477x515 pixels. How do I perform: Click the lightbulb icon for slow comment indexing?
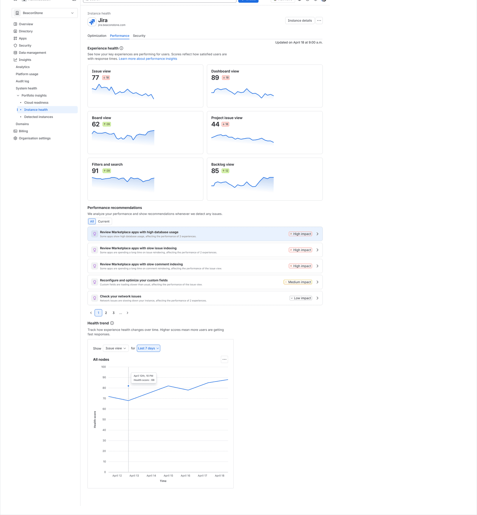click(95, 266)
